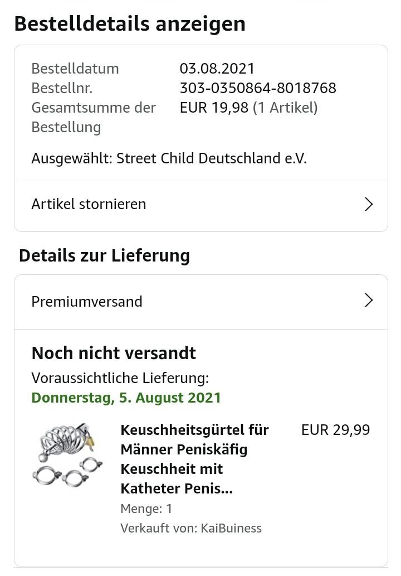The image size is (401, 576).
Task: Click the item price EUR 29,99
Action: (x=335, y=430)
